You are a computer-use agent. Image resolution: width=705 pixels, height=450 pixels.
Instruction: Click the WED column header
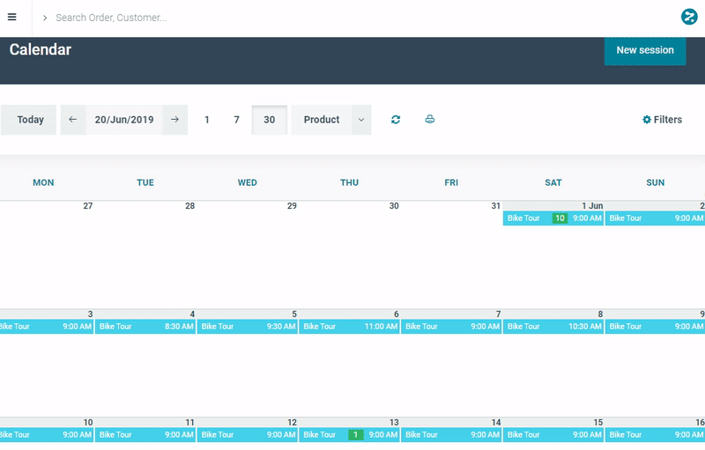(x=248, y=183)
